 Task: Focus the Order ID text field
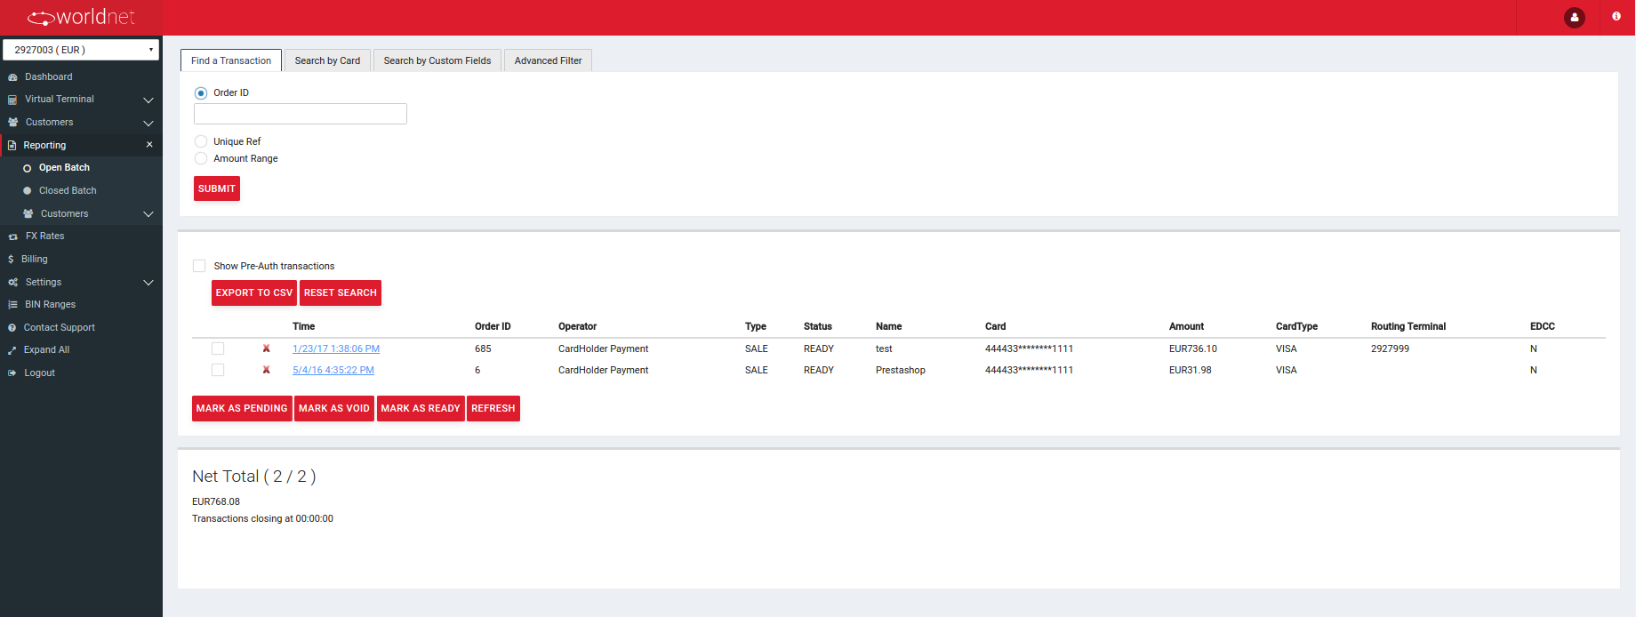pyautogui.click(x=301, y=114)
